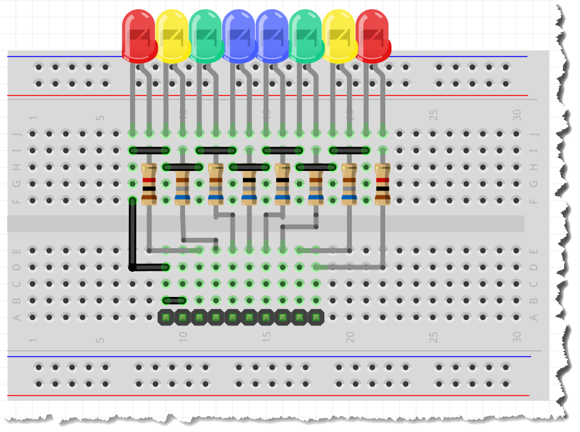Image resolution: width=580 pixels, height=432 pixels.
Task: Select the rightmost resistor with red band
Action: click(x=382, y=183)
